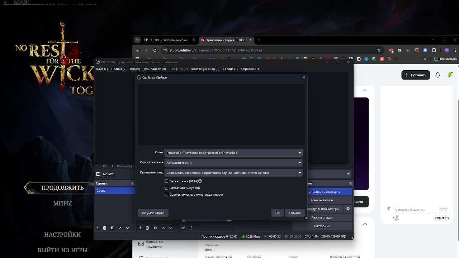This screenshot has height=258, width=459.
Task: Confirm the properties dialog with ОК
Action: tap(278, 213)
